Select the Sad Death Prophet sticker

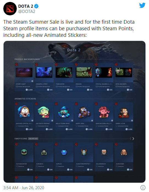[x=44, y=117]
